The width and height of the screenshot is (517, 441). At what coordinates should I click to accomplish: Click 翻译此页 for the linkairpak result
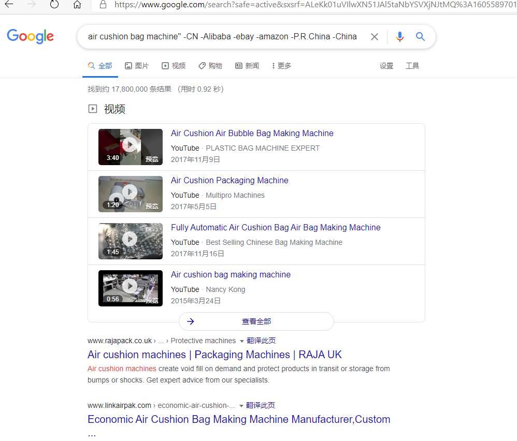click(x=261, y=405)
